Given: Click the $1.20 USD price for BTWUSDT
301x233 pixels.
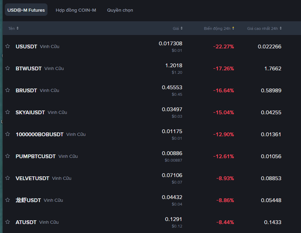Looking at the screenshot, I should coord(177,72).
